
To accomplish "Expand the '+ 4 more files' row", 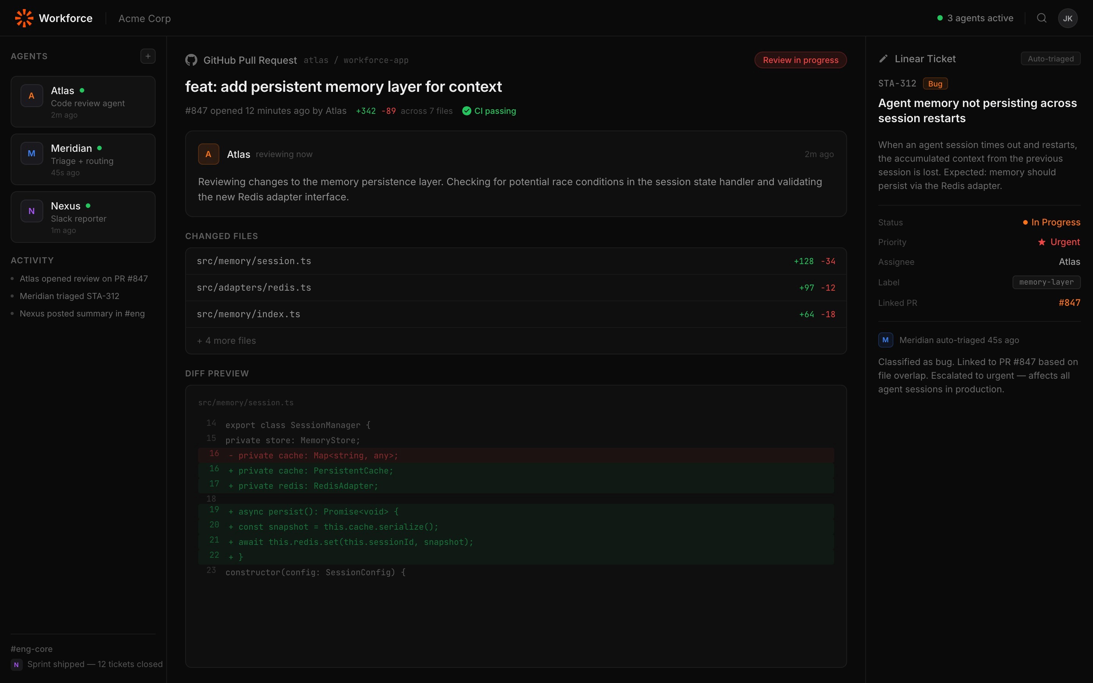I will [226, 341].
